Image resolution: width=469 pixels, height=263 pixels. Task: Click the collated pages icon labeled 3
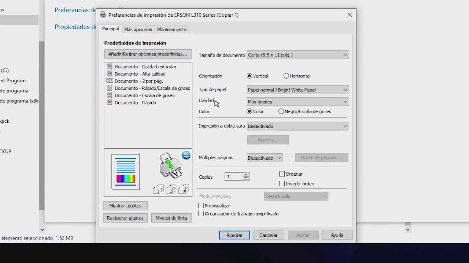click(184, 189)
